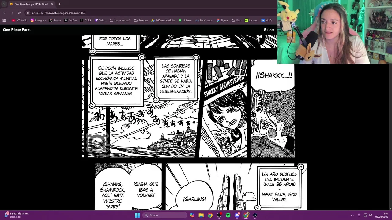The width and height of the screenshot is (392, 220).
Task: Open Discord from taskbar
Action: [x=237, y=215]
